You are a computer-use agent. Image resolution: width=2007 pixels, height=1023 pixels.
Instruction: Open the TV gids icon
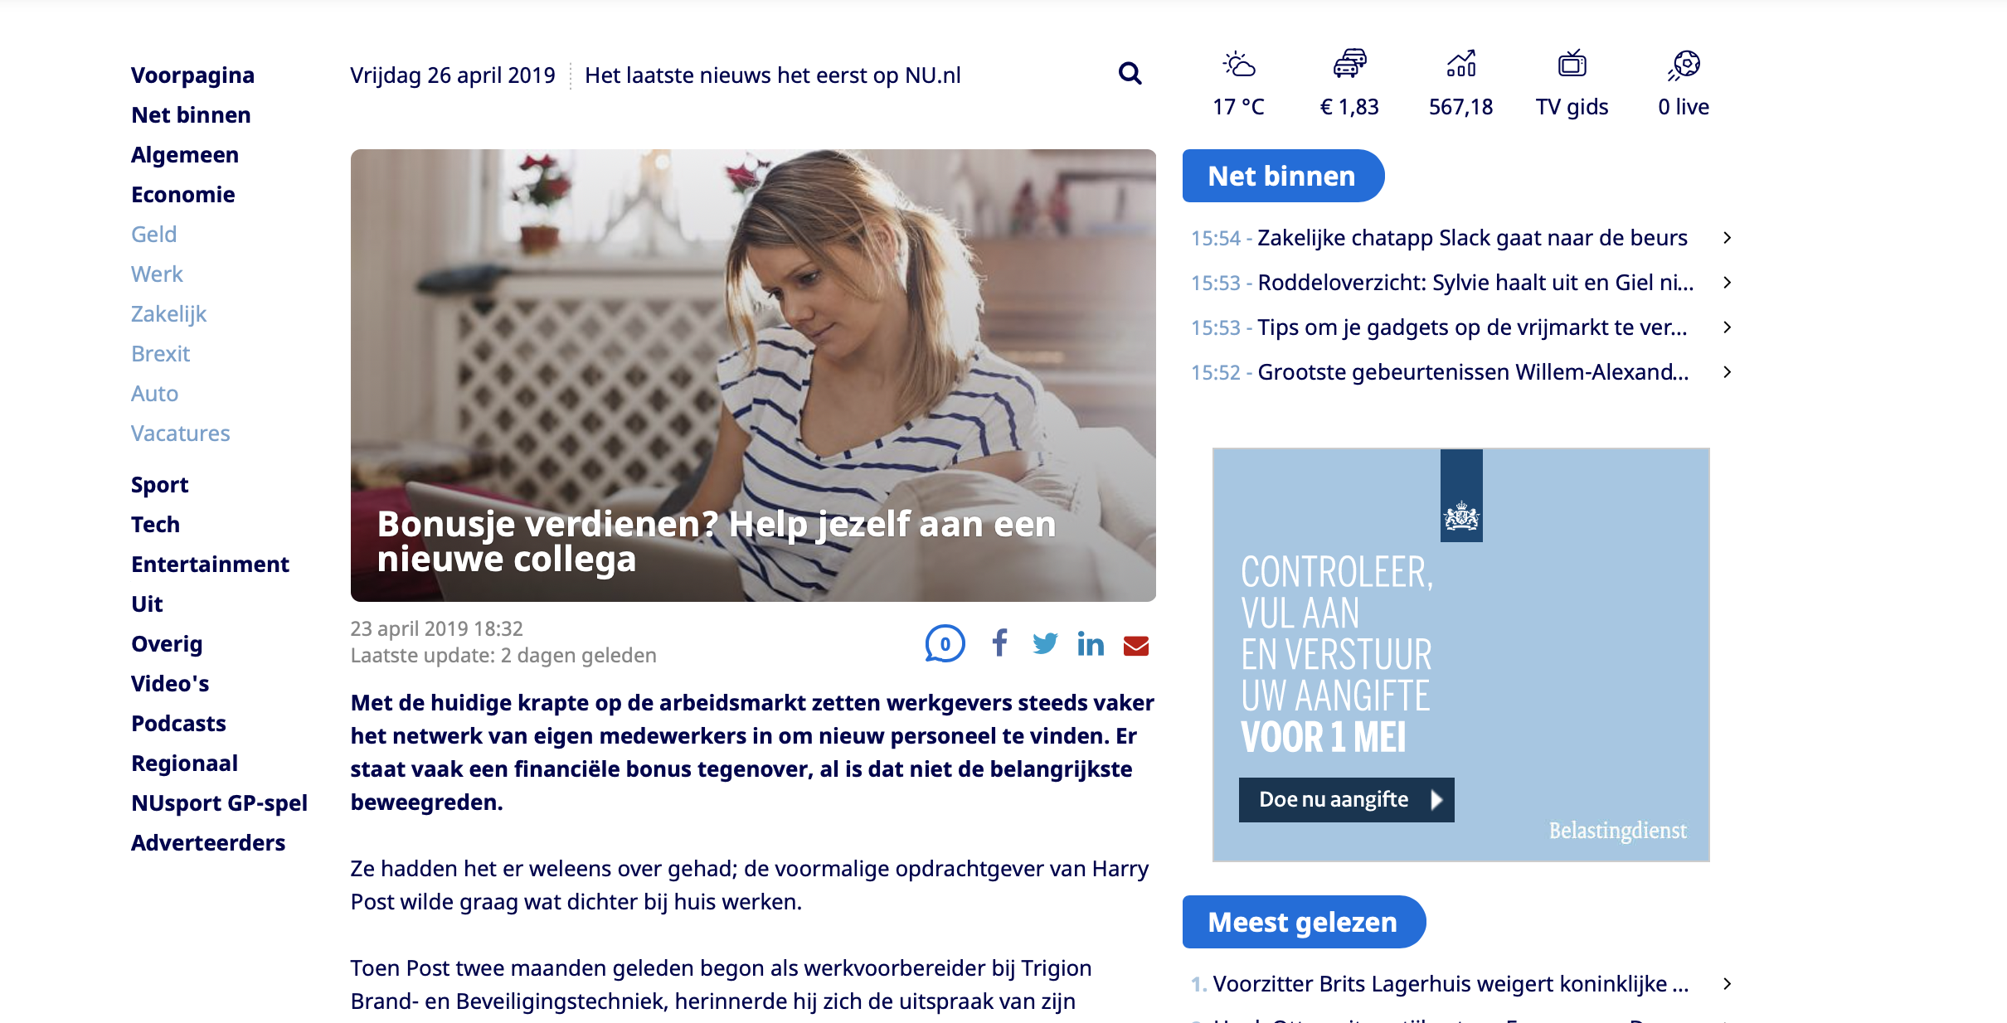(1572, 64)
